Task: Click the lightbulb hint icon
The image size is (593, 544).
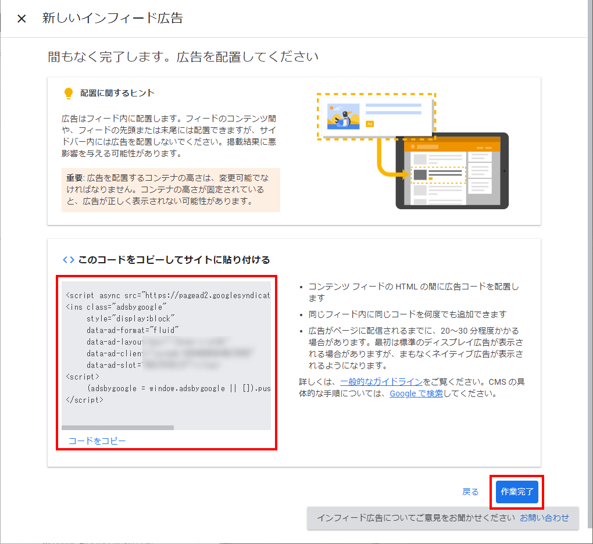Action: coord(69,94)
